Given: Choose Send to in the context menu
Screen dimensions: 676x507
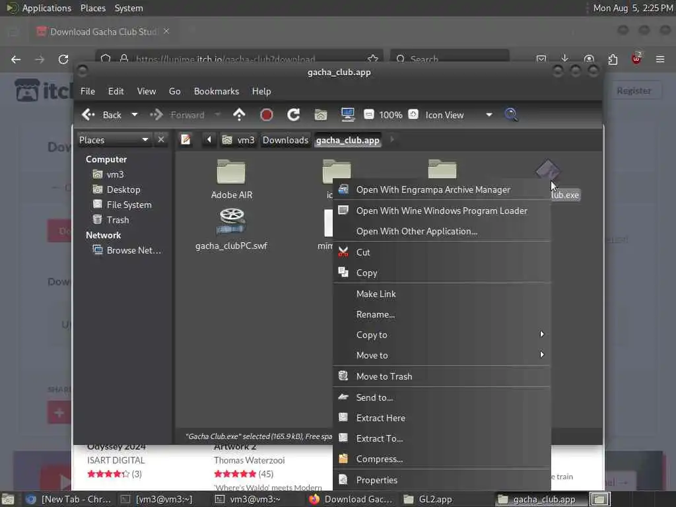Looking at the screenshot, I should coord(442,397).
